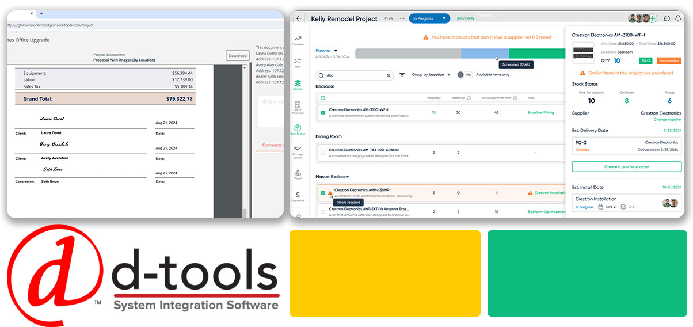Screen dimensions: 693x327
Task: Open the Payments dollar sign icon
Action: (x=298, y=196)
